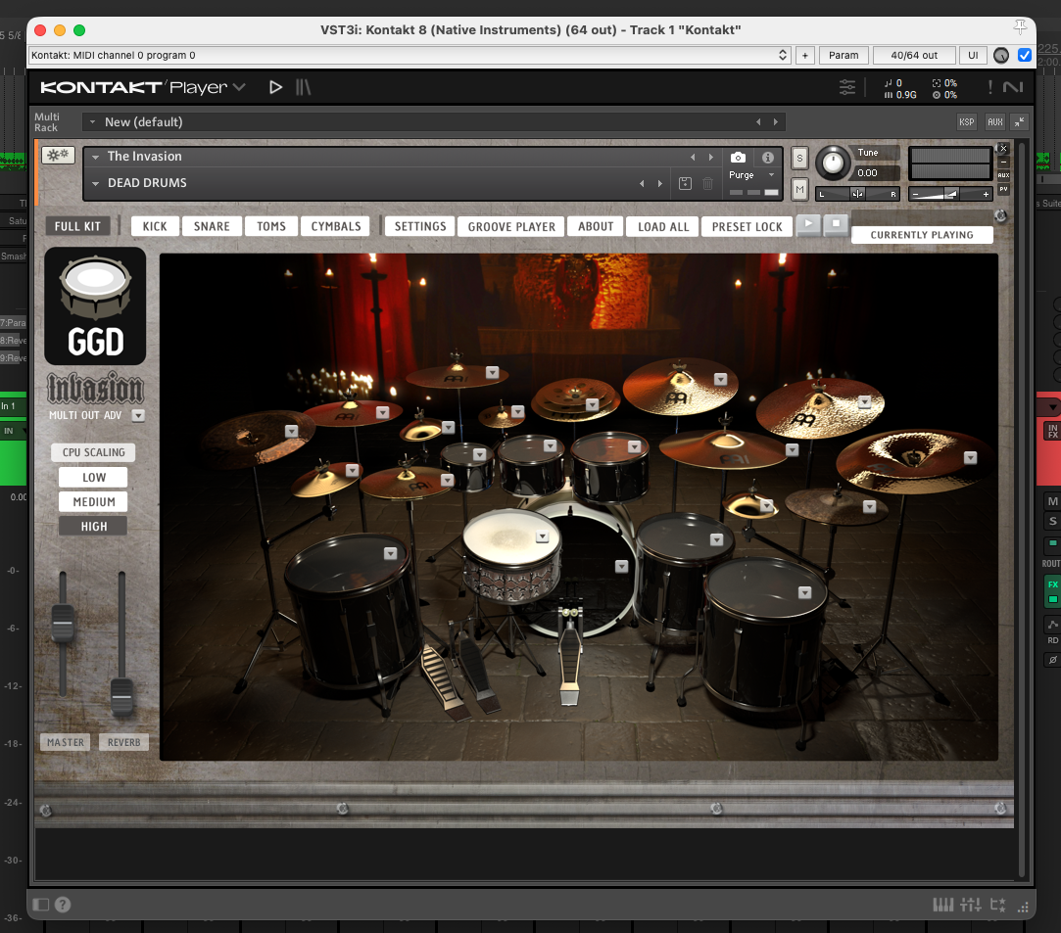Click the Kontakt play transport icon
1061x933 pixels.
pyautogui.click(x=274, y=87)
